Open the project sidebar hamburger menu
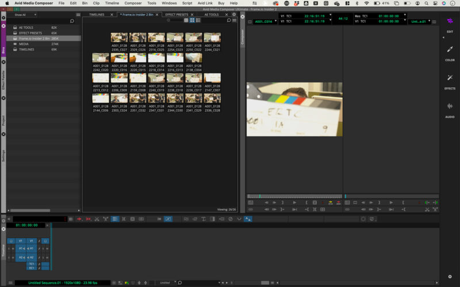This screenshot has width=460, height=287. [x=78, y=15]
